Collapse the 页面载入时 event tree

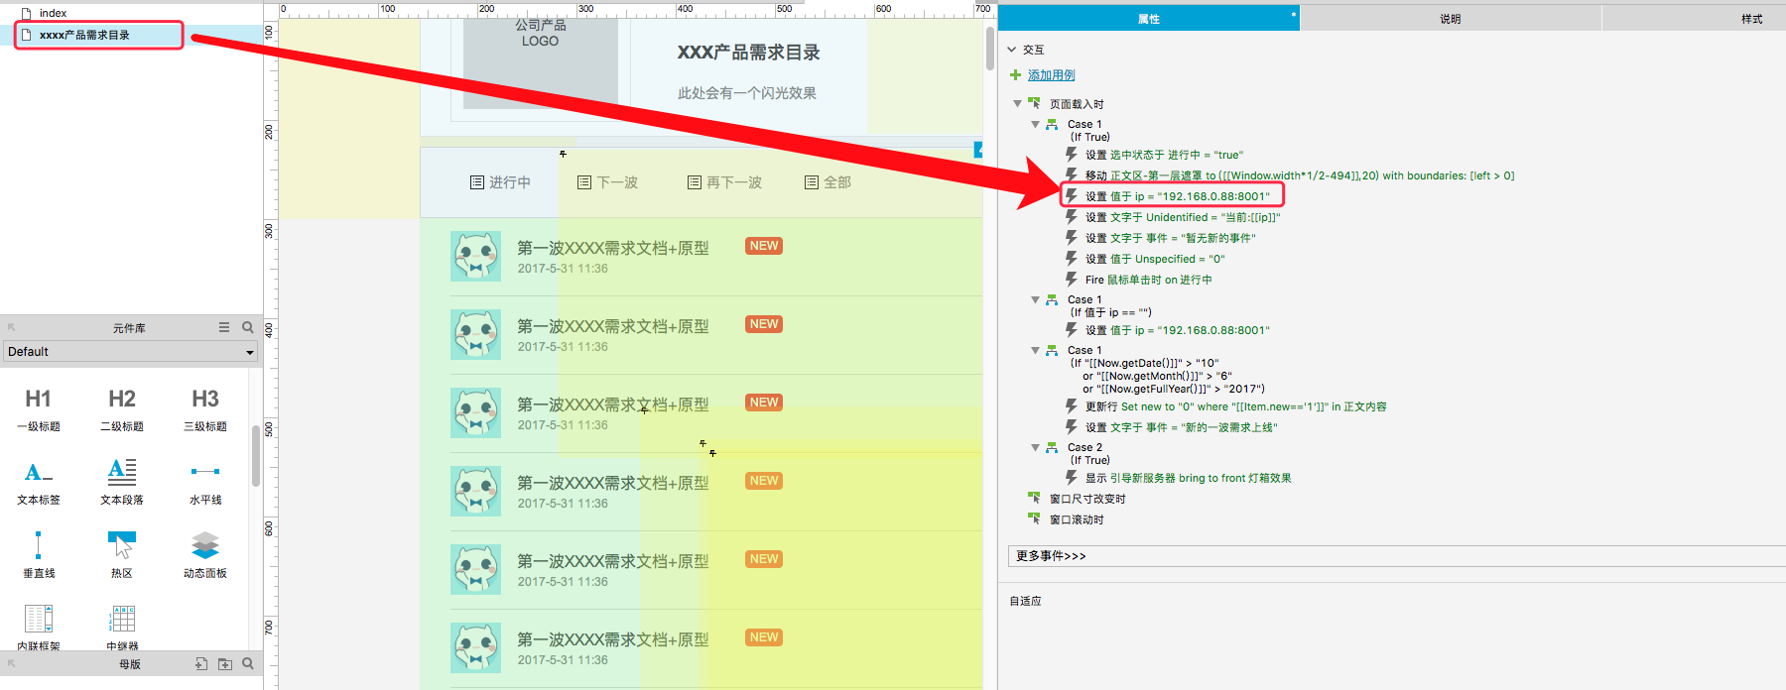coord(1017,103)
